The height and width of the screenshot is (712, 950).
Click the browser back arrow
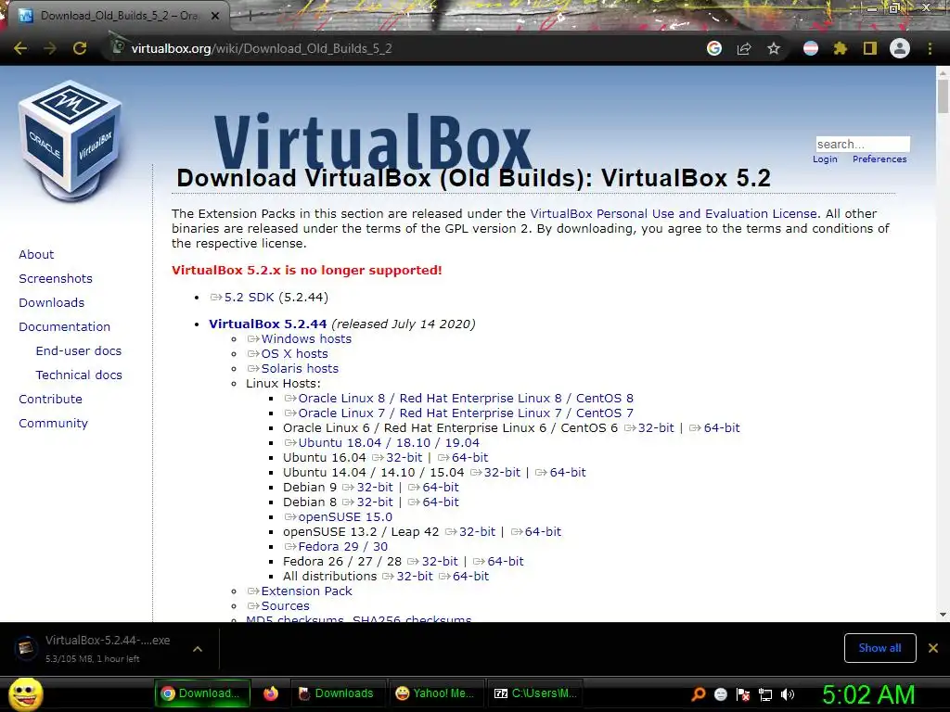point(20,48)
